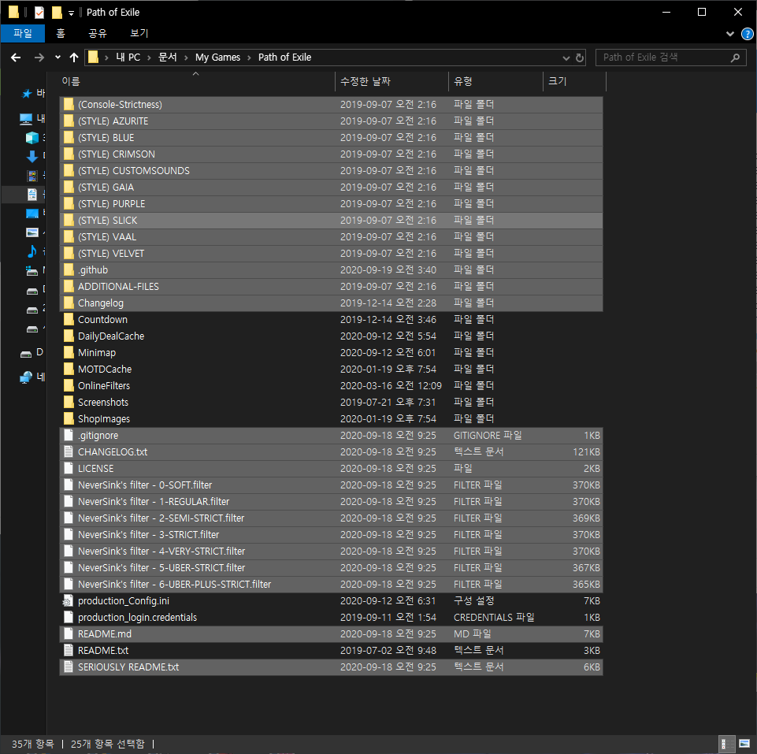This screenshot has width=757, height=754.
Task: Expand the address bar history dropdown
Action: point(566,58)
